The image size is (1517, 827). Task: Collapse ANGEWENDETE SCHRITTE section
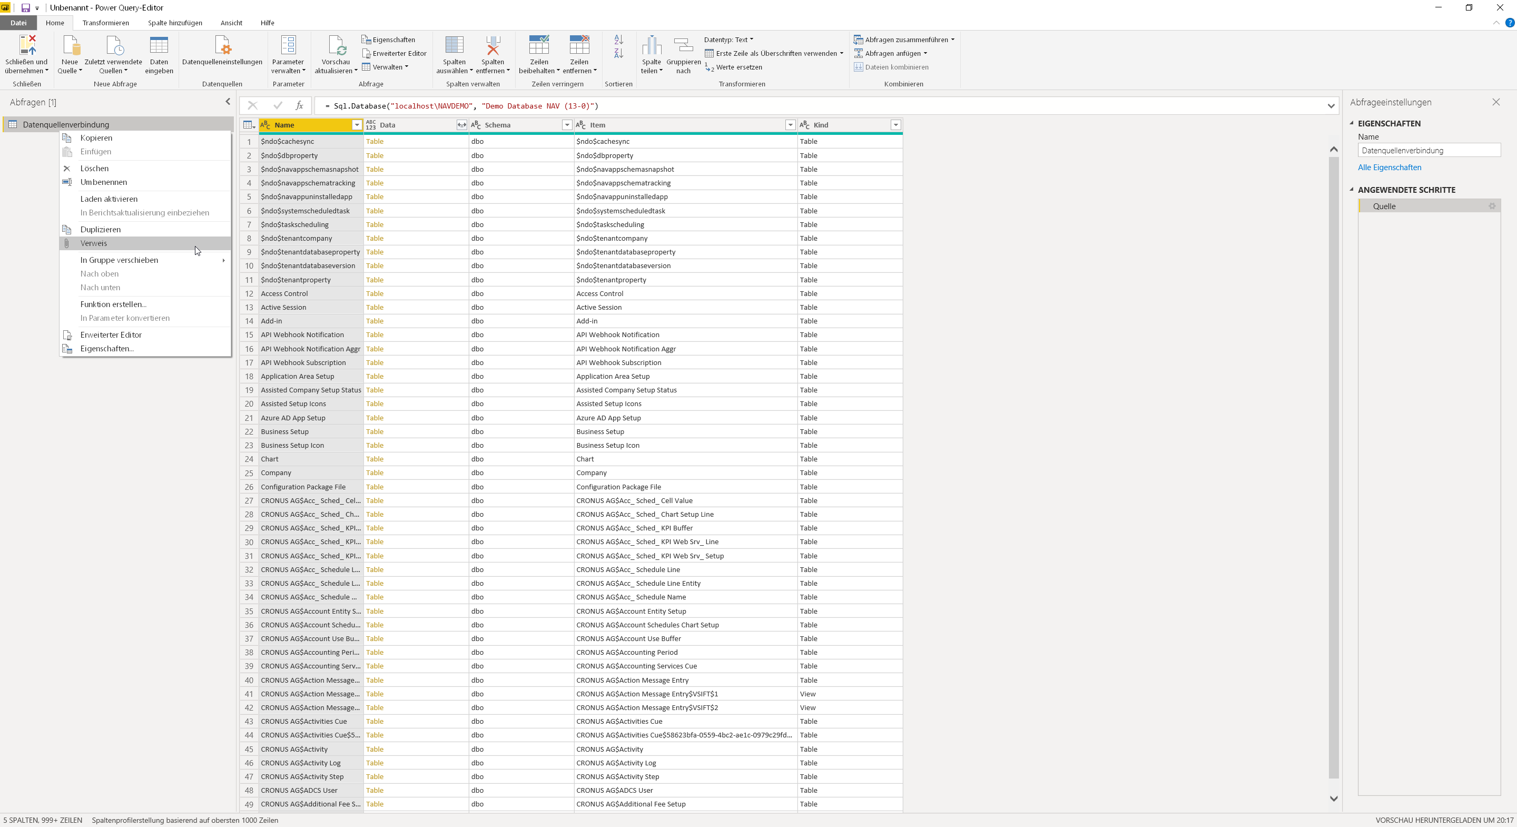1352,190
